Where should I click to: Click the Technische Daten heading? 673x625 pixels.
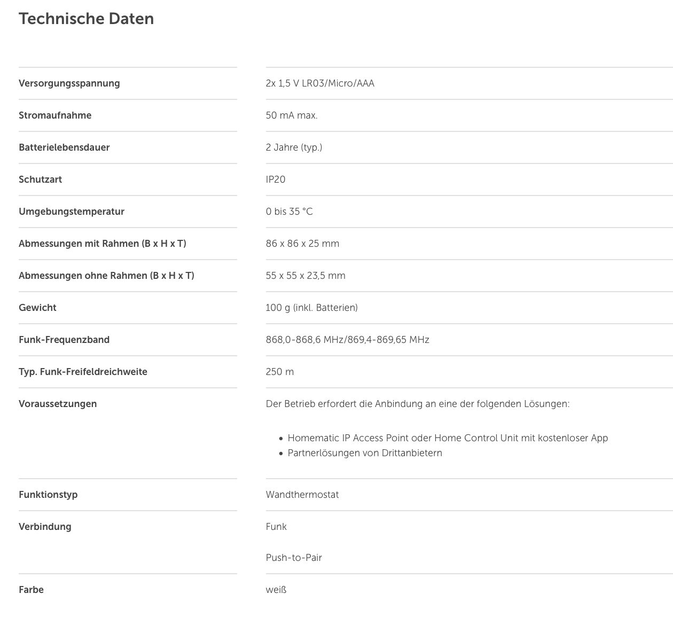click(x=87, y=19)
